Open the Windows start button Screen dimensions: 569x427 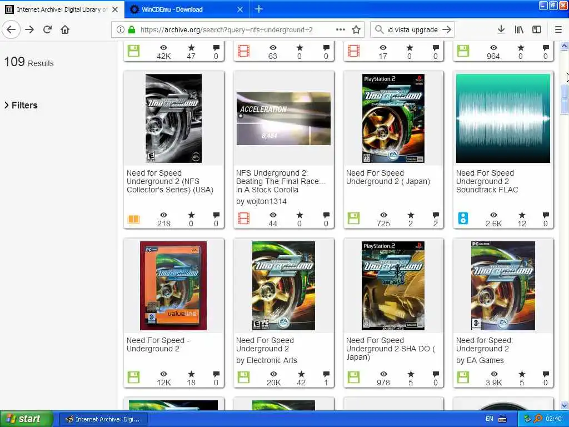(27, 419)
